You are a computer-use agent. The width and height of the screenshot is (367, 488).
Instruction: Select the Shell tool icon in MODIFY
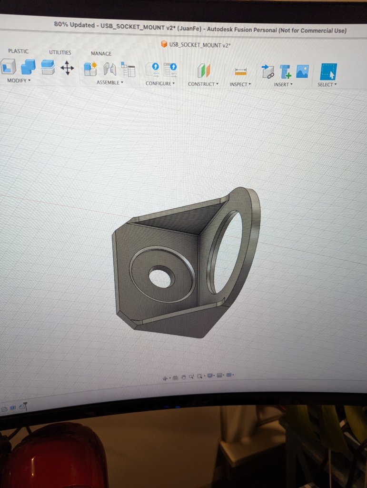(9, 67)
